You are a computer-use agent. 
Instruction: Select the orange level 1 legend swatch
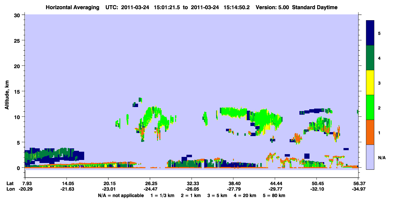(x=370, y=132)
